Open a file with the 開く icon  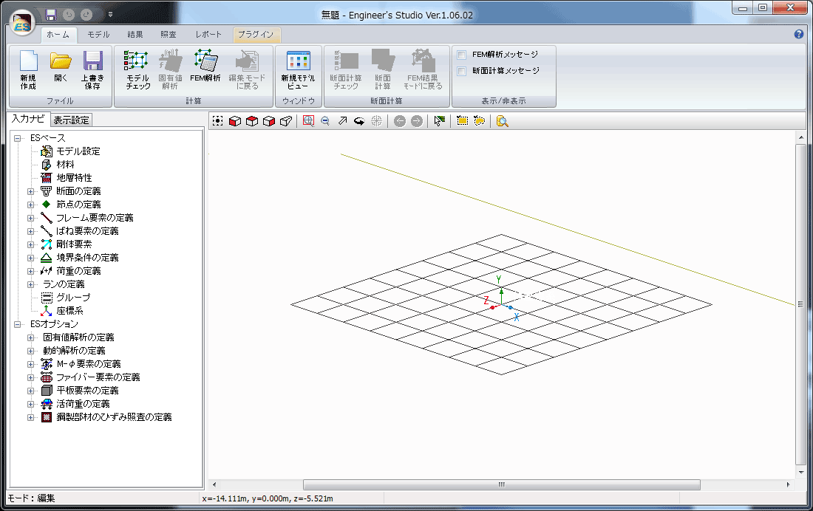[61, 69]
